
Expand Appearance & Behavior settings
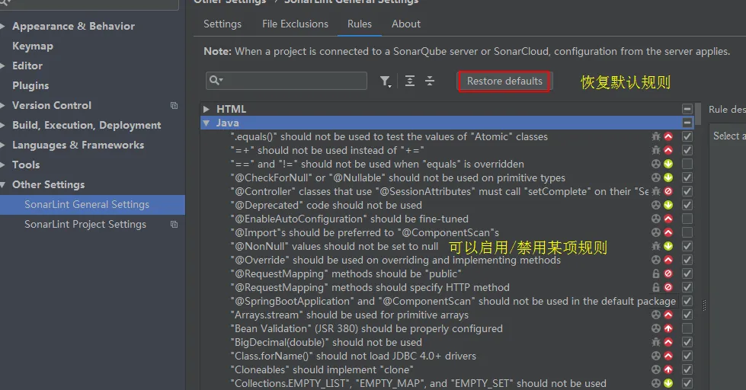(2, 26)
